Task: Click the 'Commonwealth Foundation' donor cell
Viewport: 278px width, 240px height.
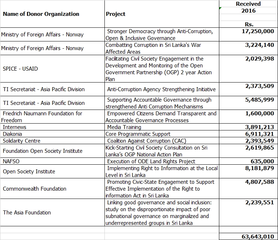Action: pyautogui.click(x=52, y=188)
